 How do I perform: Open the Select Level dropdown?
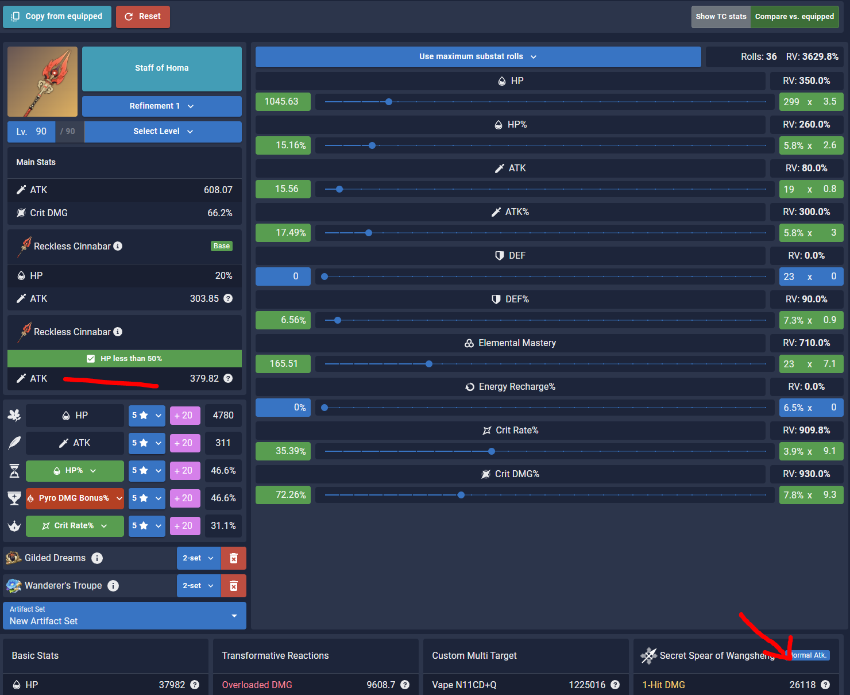pyautogui.click(x=163, y=131)
